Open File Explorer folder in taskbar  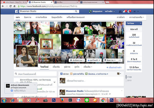[x=21, y=100]
